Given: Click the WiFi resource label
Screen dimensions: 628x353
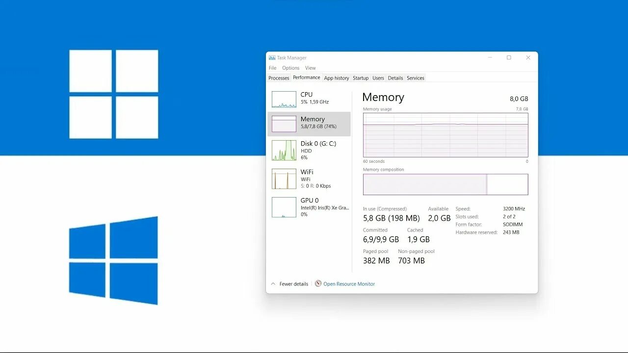Looking at the screenshot, I should point(307,172).
